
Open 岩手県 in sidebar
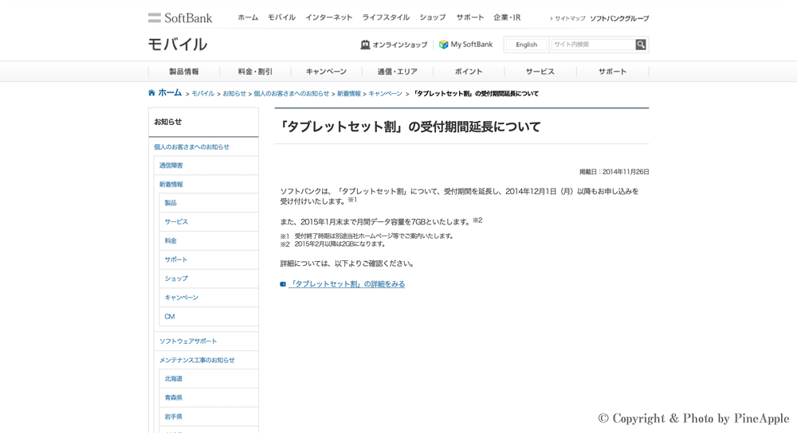[173, 416]
